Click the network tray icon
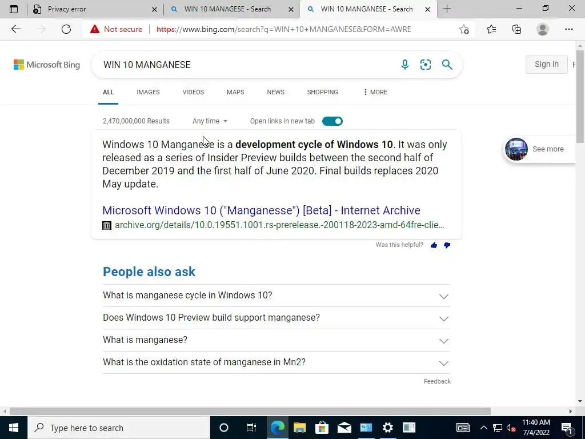This screenshot has width=585, height=439. [x=498, y=428]
